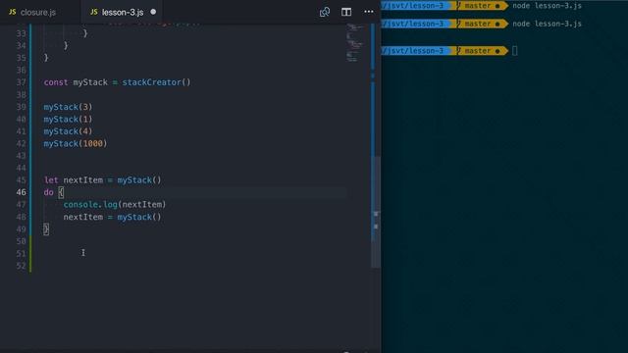The image size is (628, 353).
Task: Click the opening brace on line 46
Action: pyautogui.click(x=61, y=192)
